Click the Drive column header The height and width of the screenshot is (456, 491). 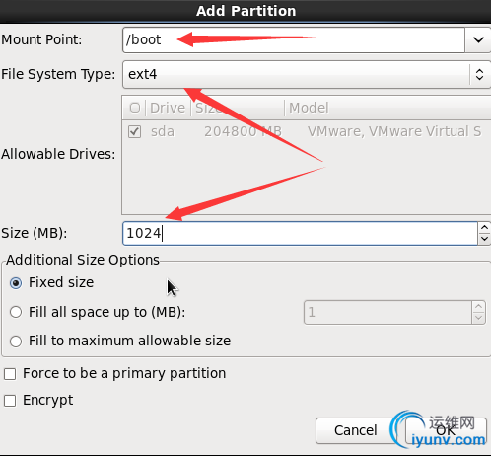pos(168,108)
